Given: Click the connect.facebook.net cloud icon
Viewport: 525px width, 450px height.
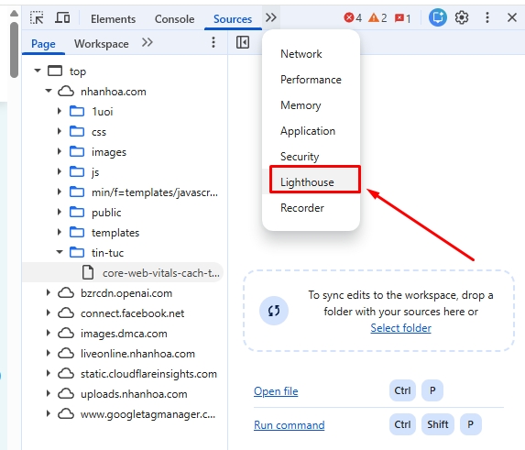Looking at the screenshot, I should 66,313.
